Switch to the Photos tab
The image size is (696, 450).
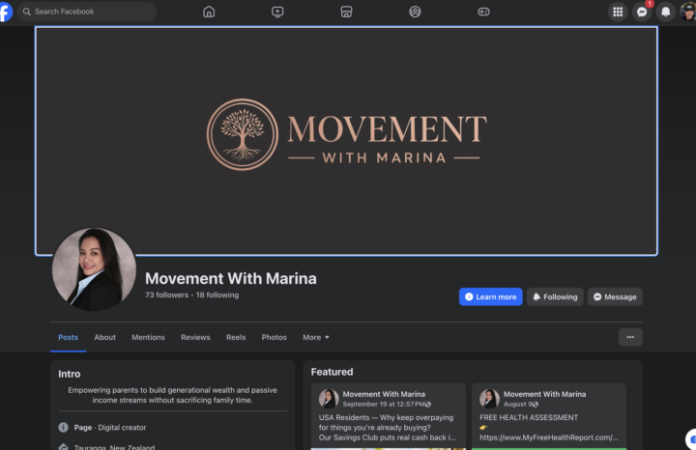tap(274, 337)
